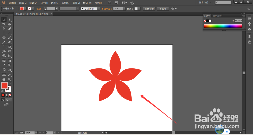The image size is (253, 135).
Task: Open the zoom level dropdown in status bar
Action: [x=36, y=133]
